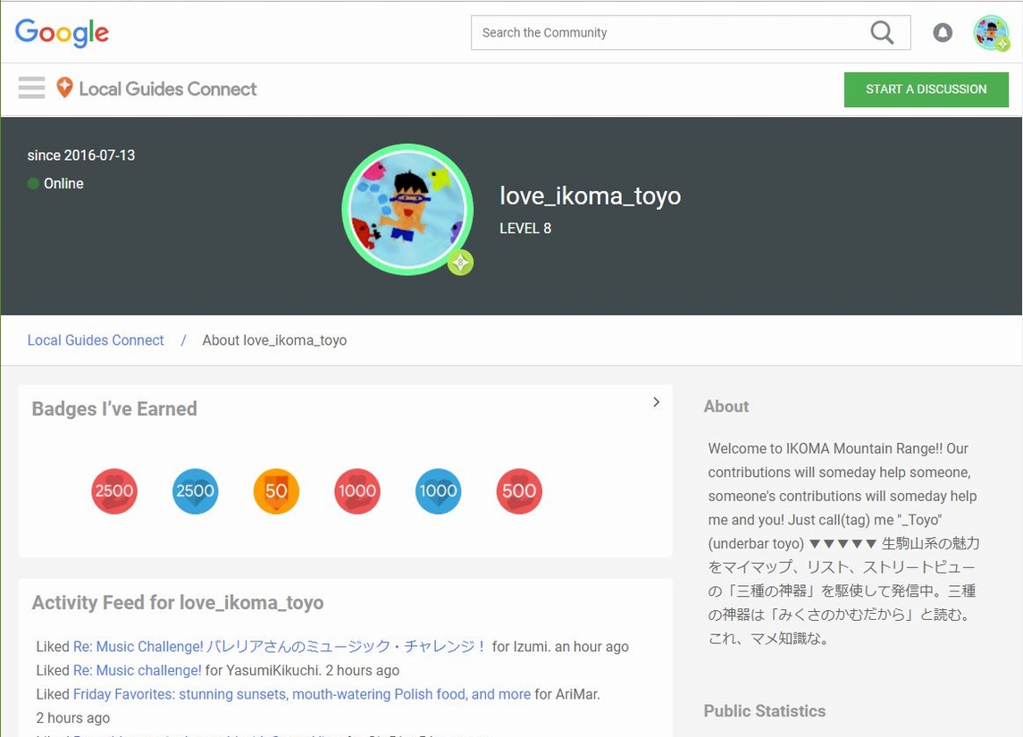The width and height of the screenshot is (1023, 737).
Task: Click the love_ikoma_toyo username heading
Action: pyautogui.click(x=591, y=196)
